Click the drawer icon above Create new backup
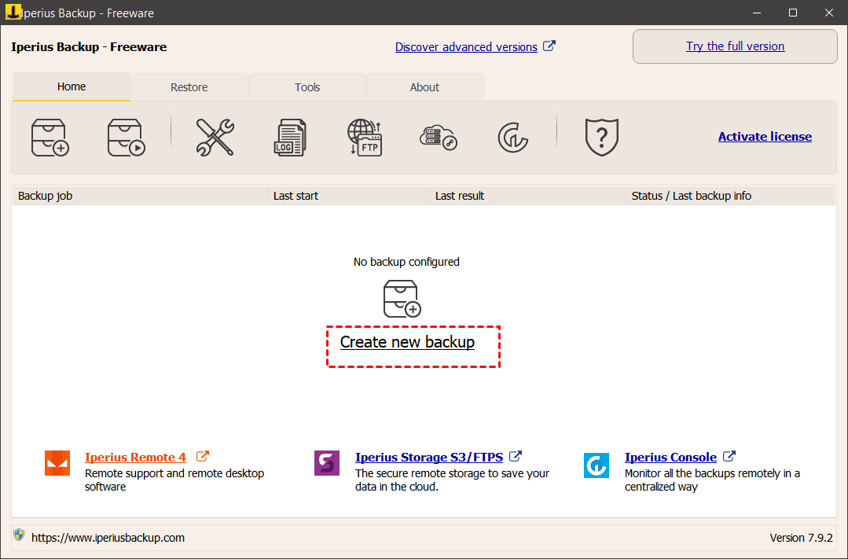Viewport: 848px width, 559px height. [x=402, y=299]
